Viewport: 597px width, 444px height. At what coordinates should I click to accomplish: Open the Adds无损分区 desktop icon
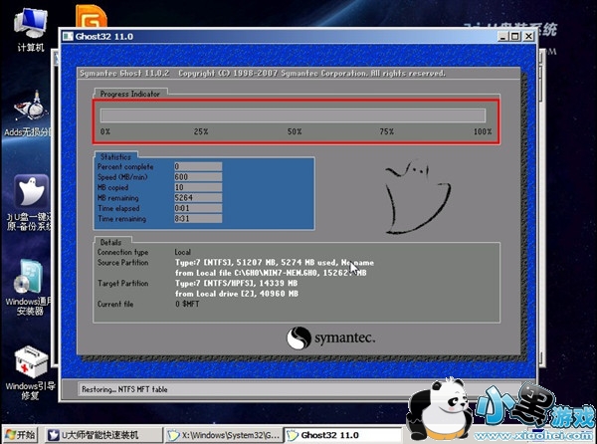[29, 113]
